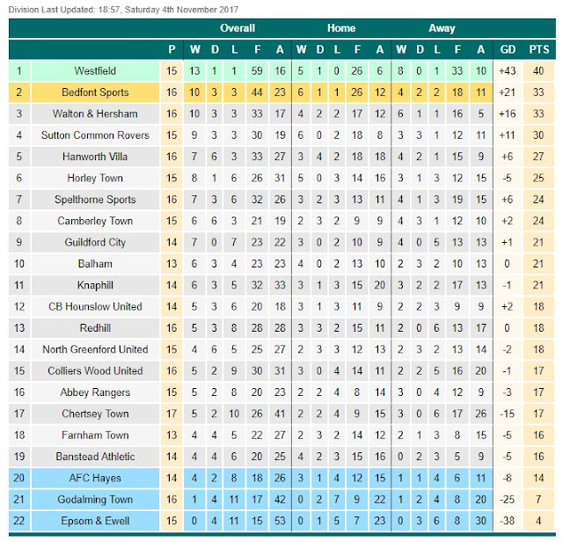Click Guildford City team name
The width and height of the screenshot is (563, 542).
coord(95,243)
